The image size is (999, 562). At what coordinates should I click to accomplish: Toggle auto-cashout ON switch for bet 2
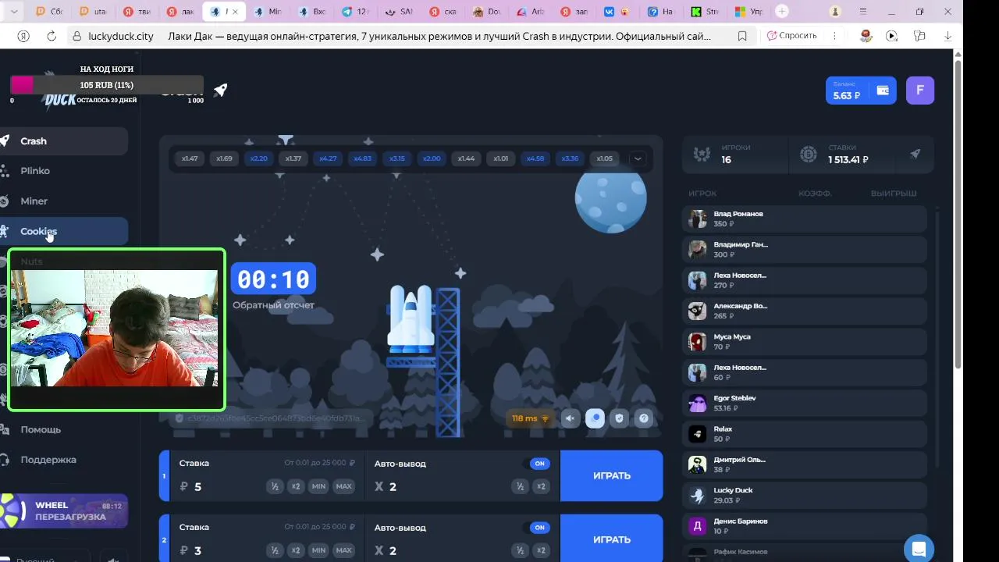(539, 528)
